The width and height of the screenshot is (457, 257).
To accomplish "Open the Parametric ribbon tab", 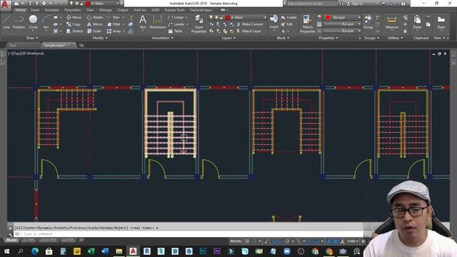I will click(x=73, y=10).
